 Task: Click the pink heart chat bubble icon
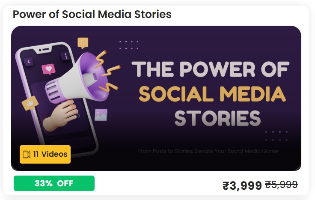tap(49, 69)
